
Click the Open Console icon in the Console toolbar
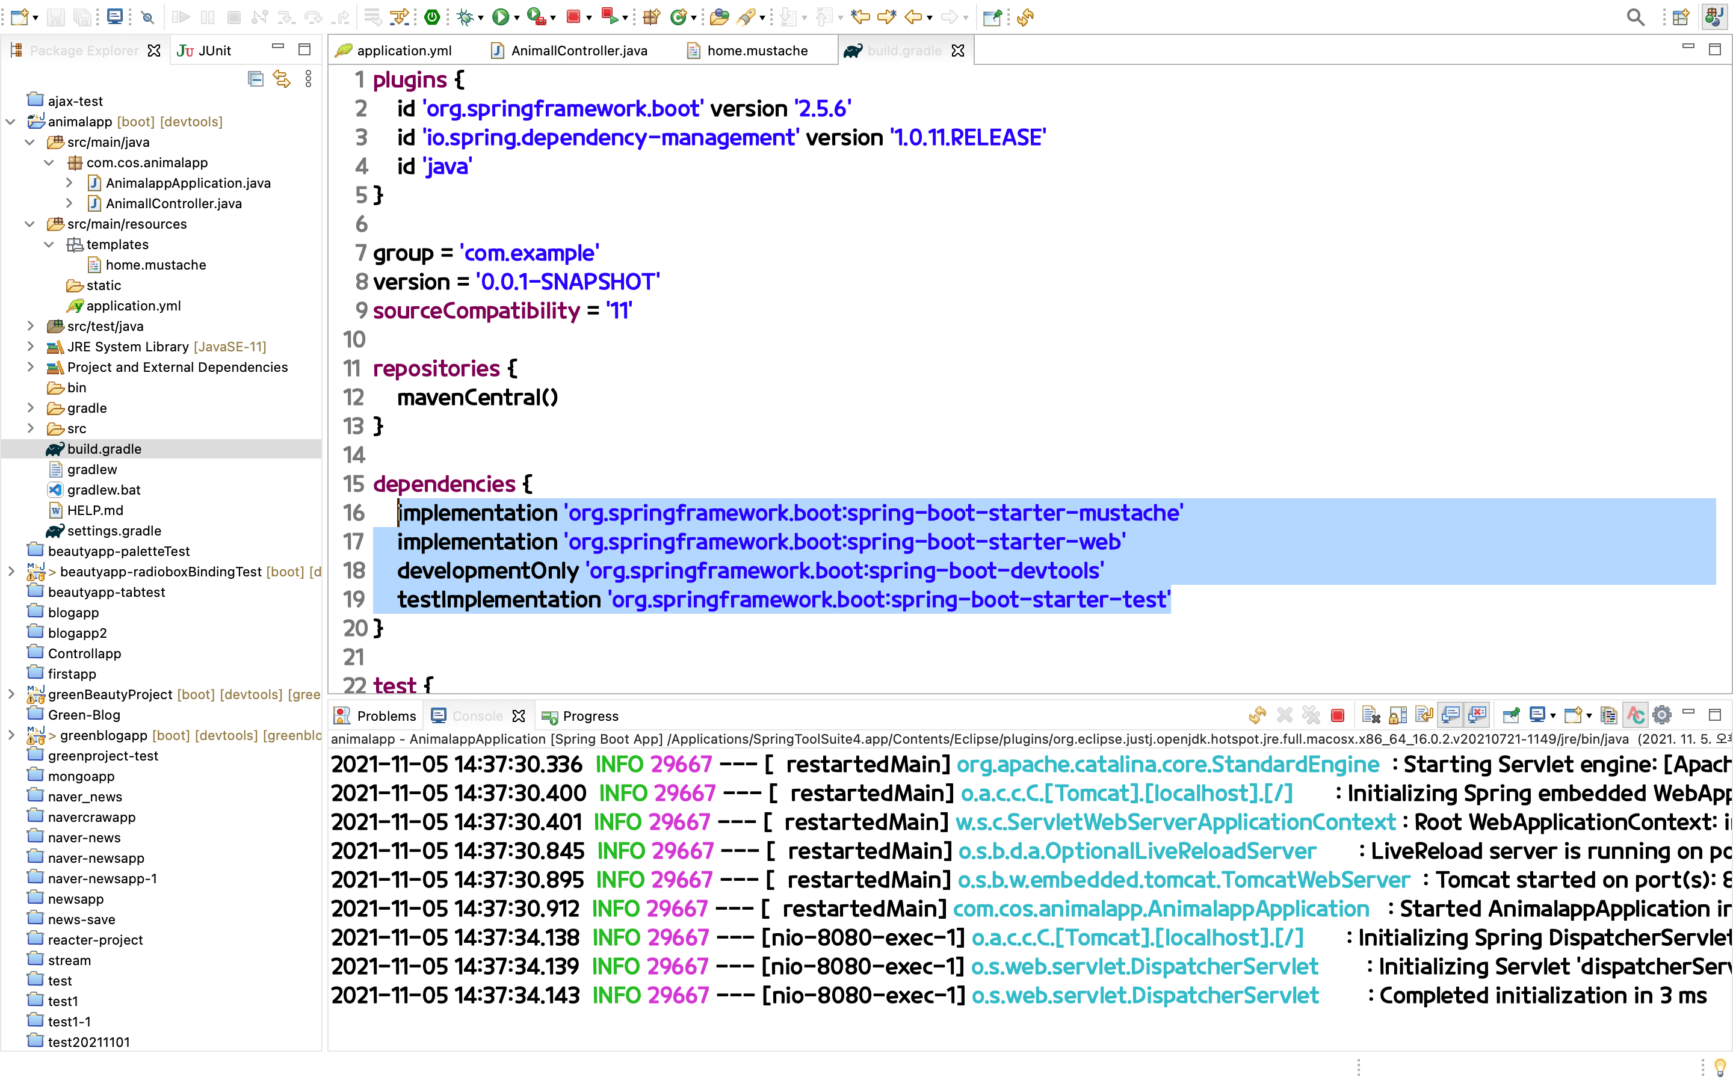pos(1572,715)
